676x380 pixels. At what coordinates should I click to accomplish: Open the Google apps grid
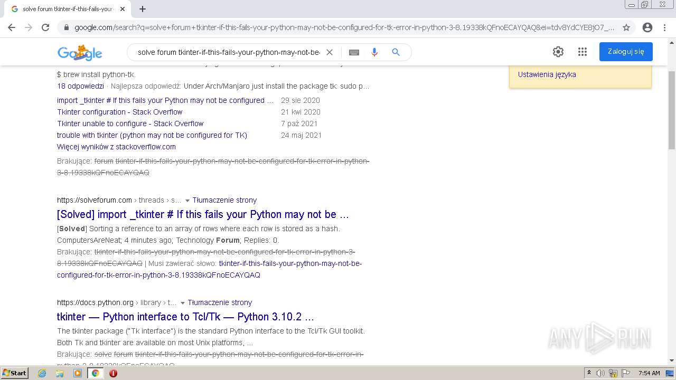(583, 52)
